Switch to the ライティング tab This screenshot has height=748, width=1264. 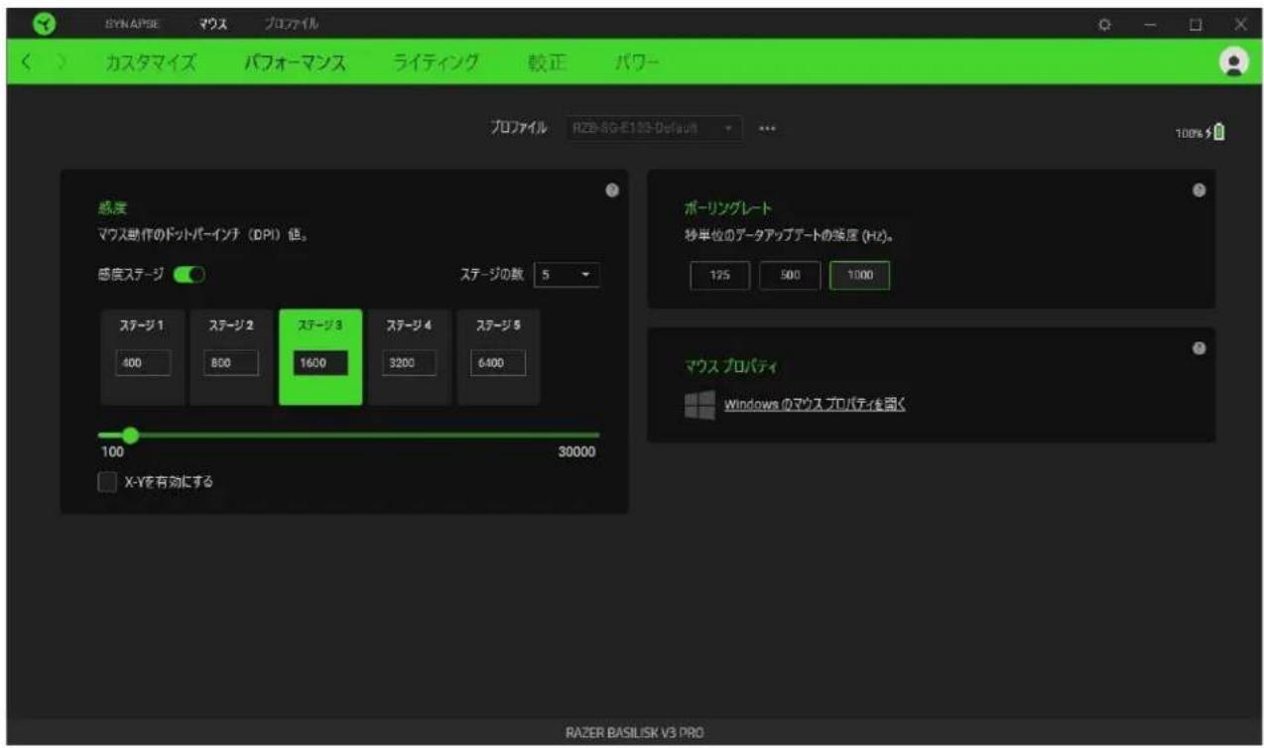coord(437,63)
